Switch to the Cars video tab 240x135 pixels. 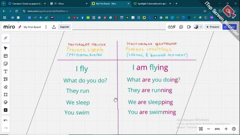click(x=27, y=3)
